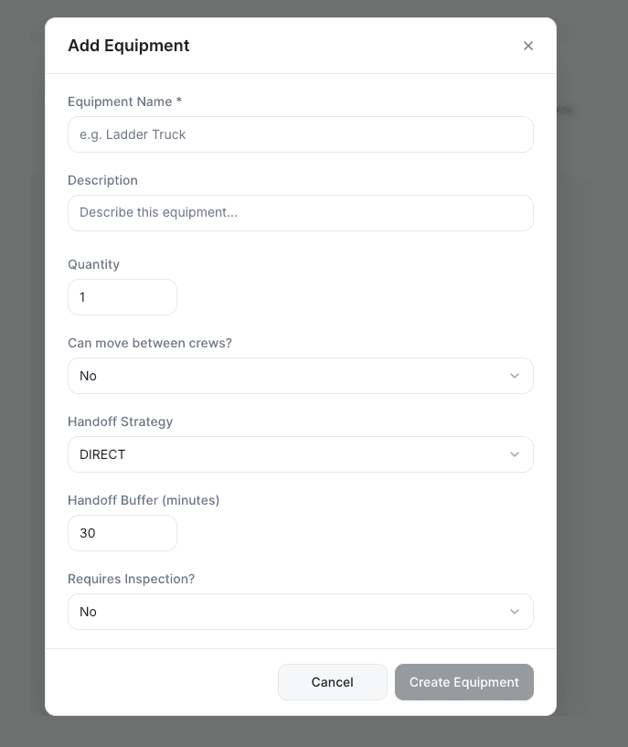
Task: Click the Handoff Strategy label
Action: (120, 422)
